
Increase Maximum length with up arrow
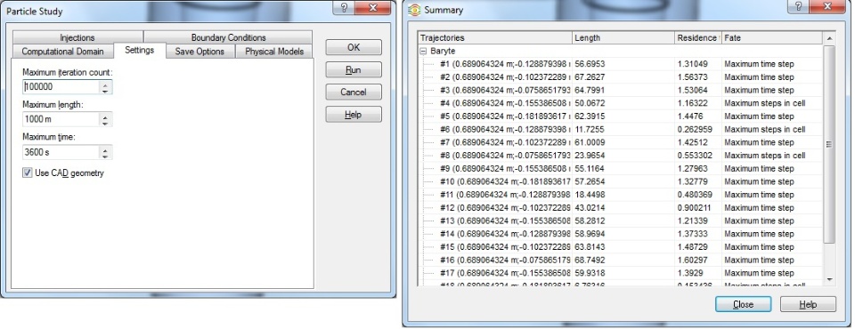click(106, 116)
